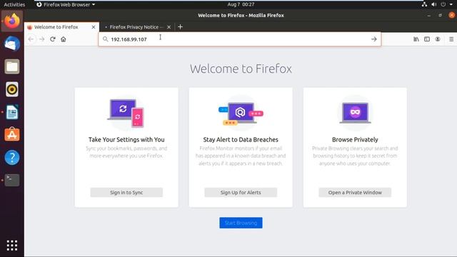Show the applications grid

pos(12,246)
